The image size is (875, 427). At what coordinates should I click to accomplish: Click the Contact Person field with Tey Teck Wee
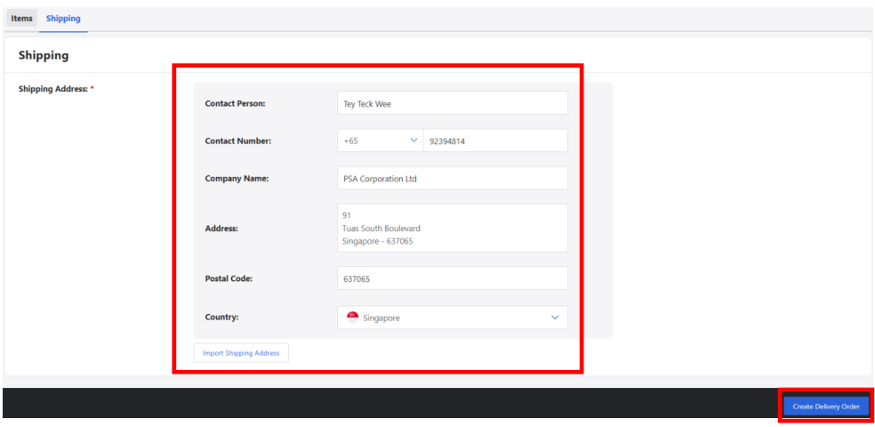(x=453, y=103)
